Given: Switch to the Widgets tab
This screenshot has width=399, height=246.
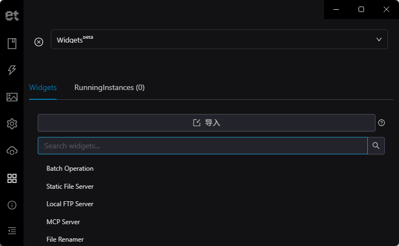Looking at the screenshot, I should click(43, 88).
